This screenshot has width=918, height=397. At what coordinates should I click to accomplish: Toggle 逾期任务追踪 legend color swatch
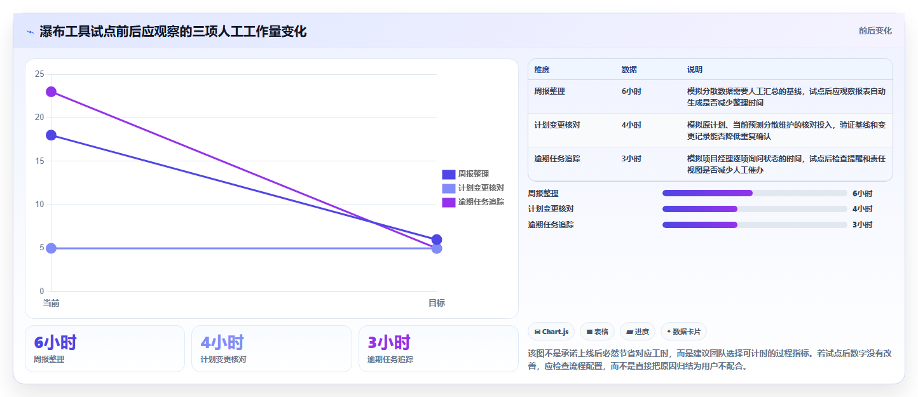click(x=448, y=202)
